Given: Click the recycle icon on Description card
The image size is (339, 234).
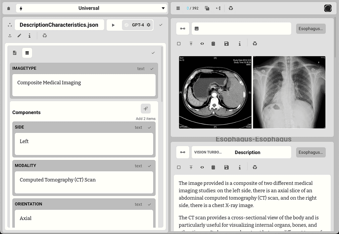Looking at the screenshot, I should click(x=255, y=167).
